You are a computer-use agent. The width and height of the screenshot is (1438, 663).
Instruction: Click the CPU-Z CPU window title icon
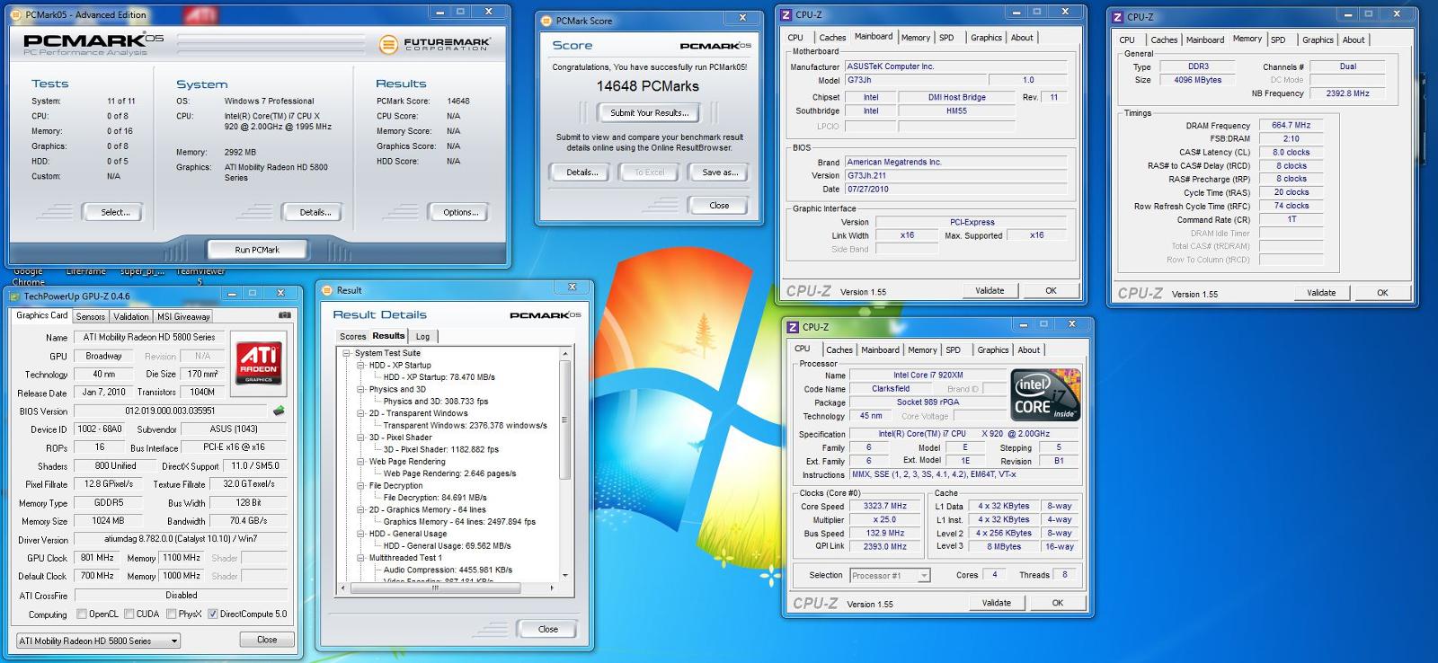tap(794, 327)
